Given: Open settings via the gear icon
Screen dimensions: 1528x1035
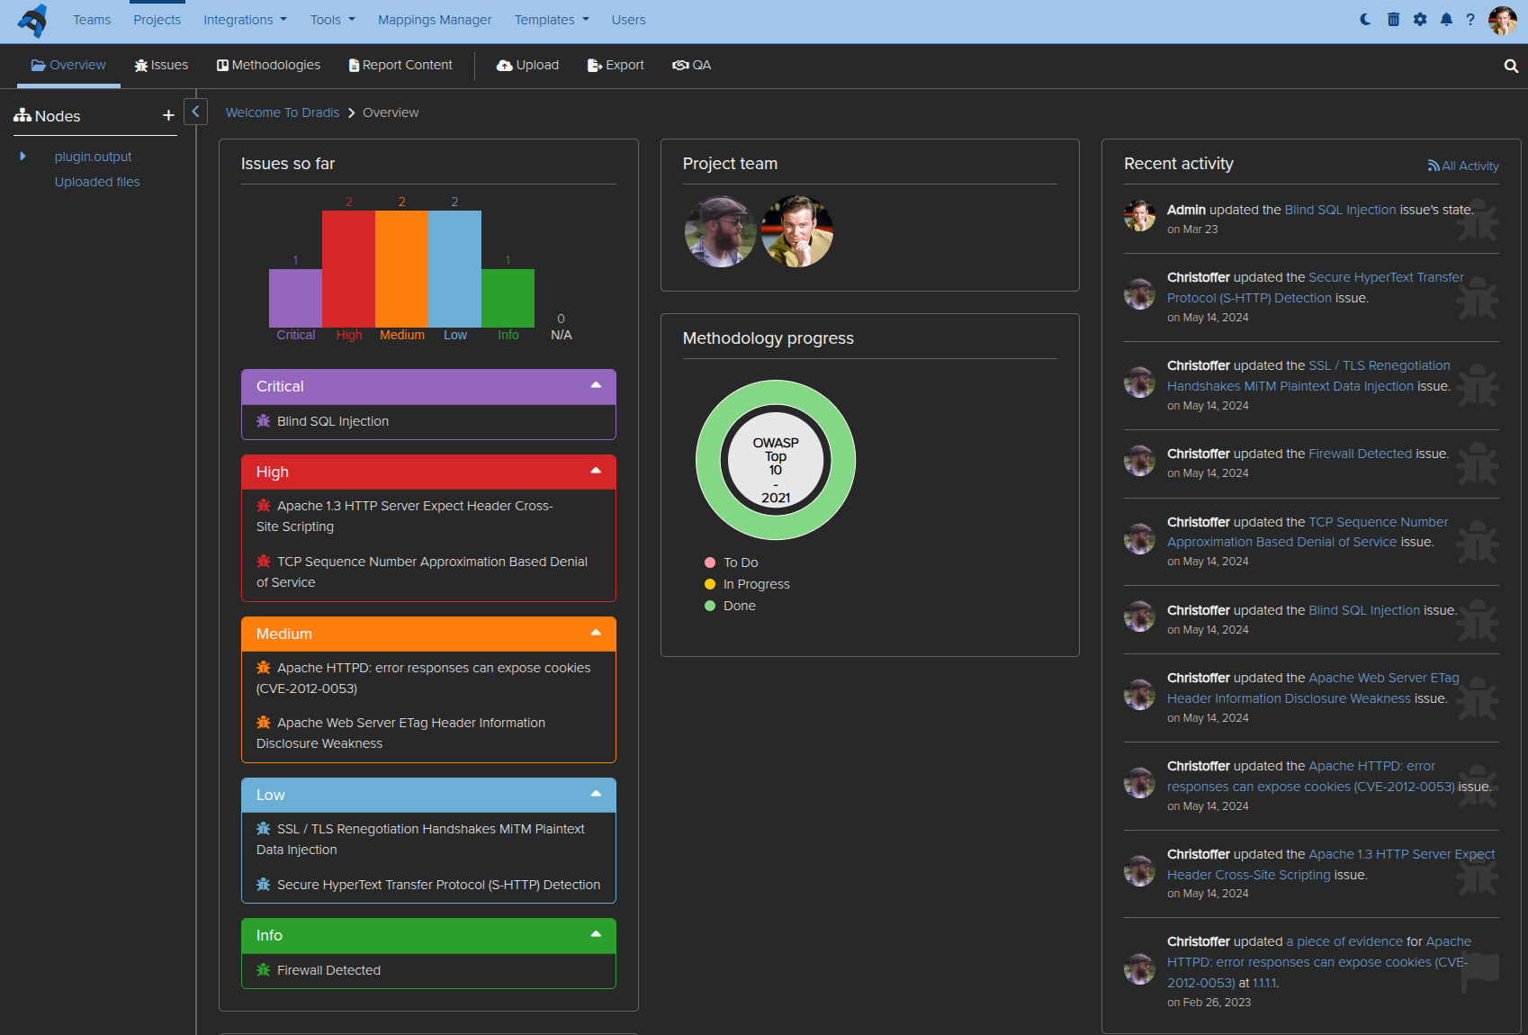Looking at the screenshot, I should (1420, 20).
